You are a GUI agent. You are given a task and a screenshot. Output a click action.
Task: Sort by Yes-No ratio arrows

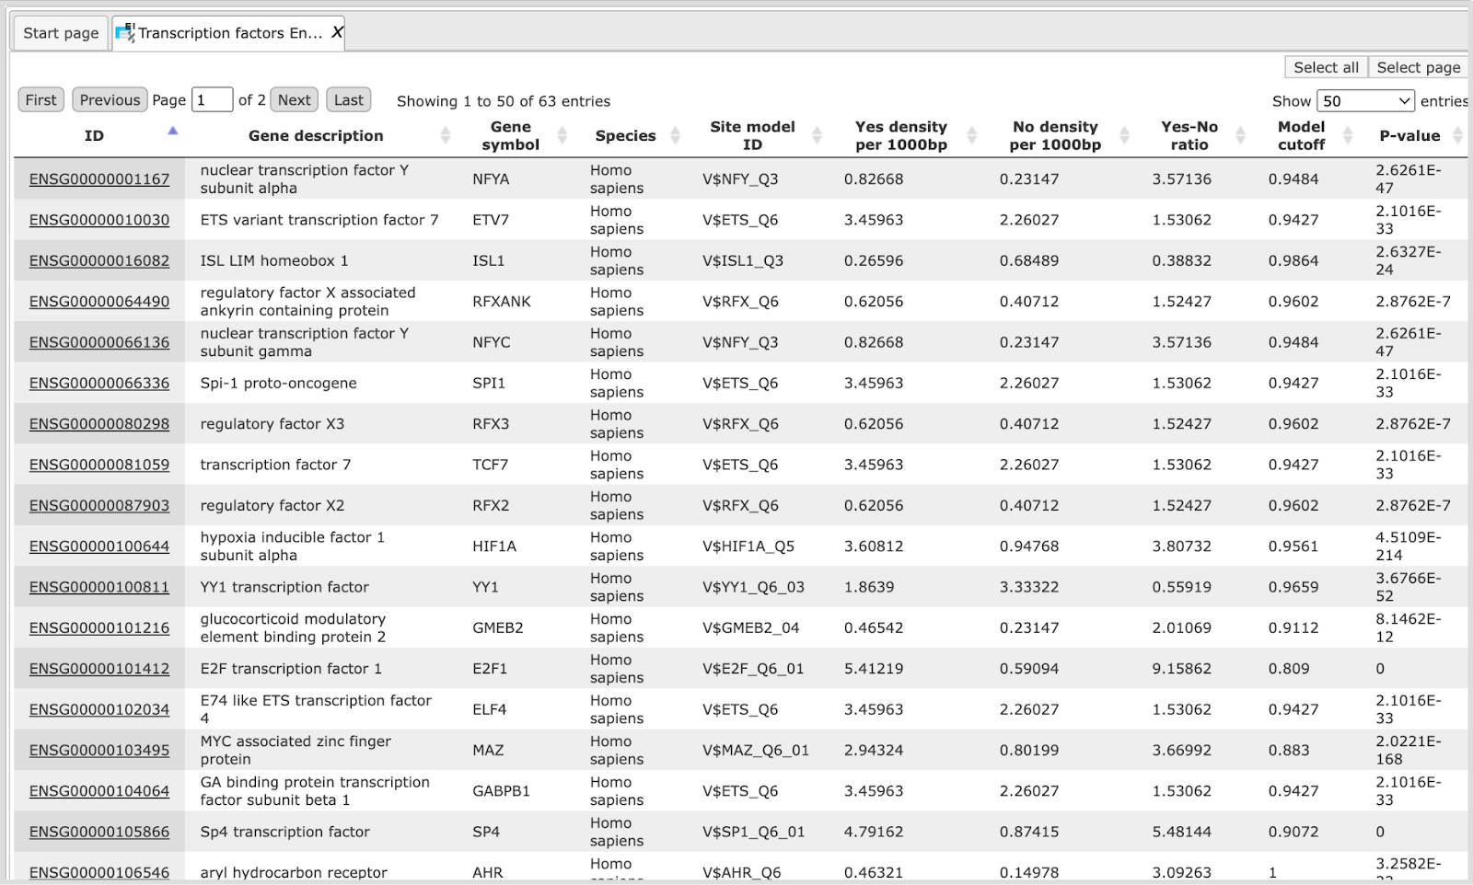point(1240,135)
